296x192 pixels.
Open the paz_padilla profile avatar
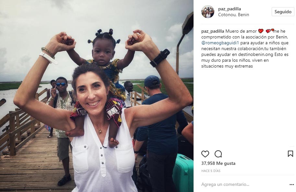coord(207,12)
